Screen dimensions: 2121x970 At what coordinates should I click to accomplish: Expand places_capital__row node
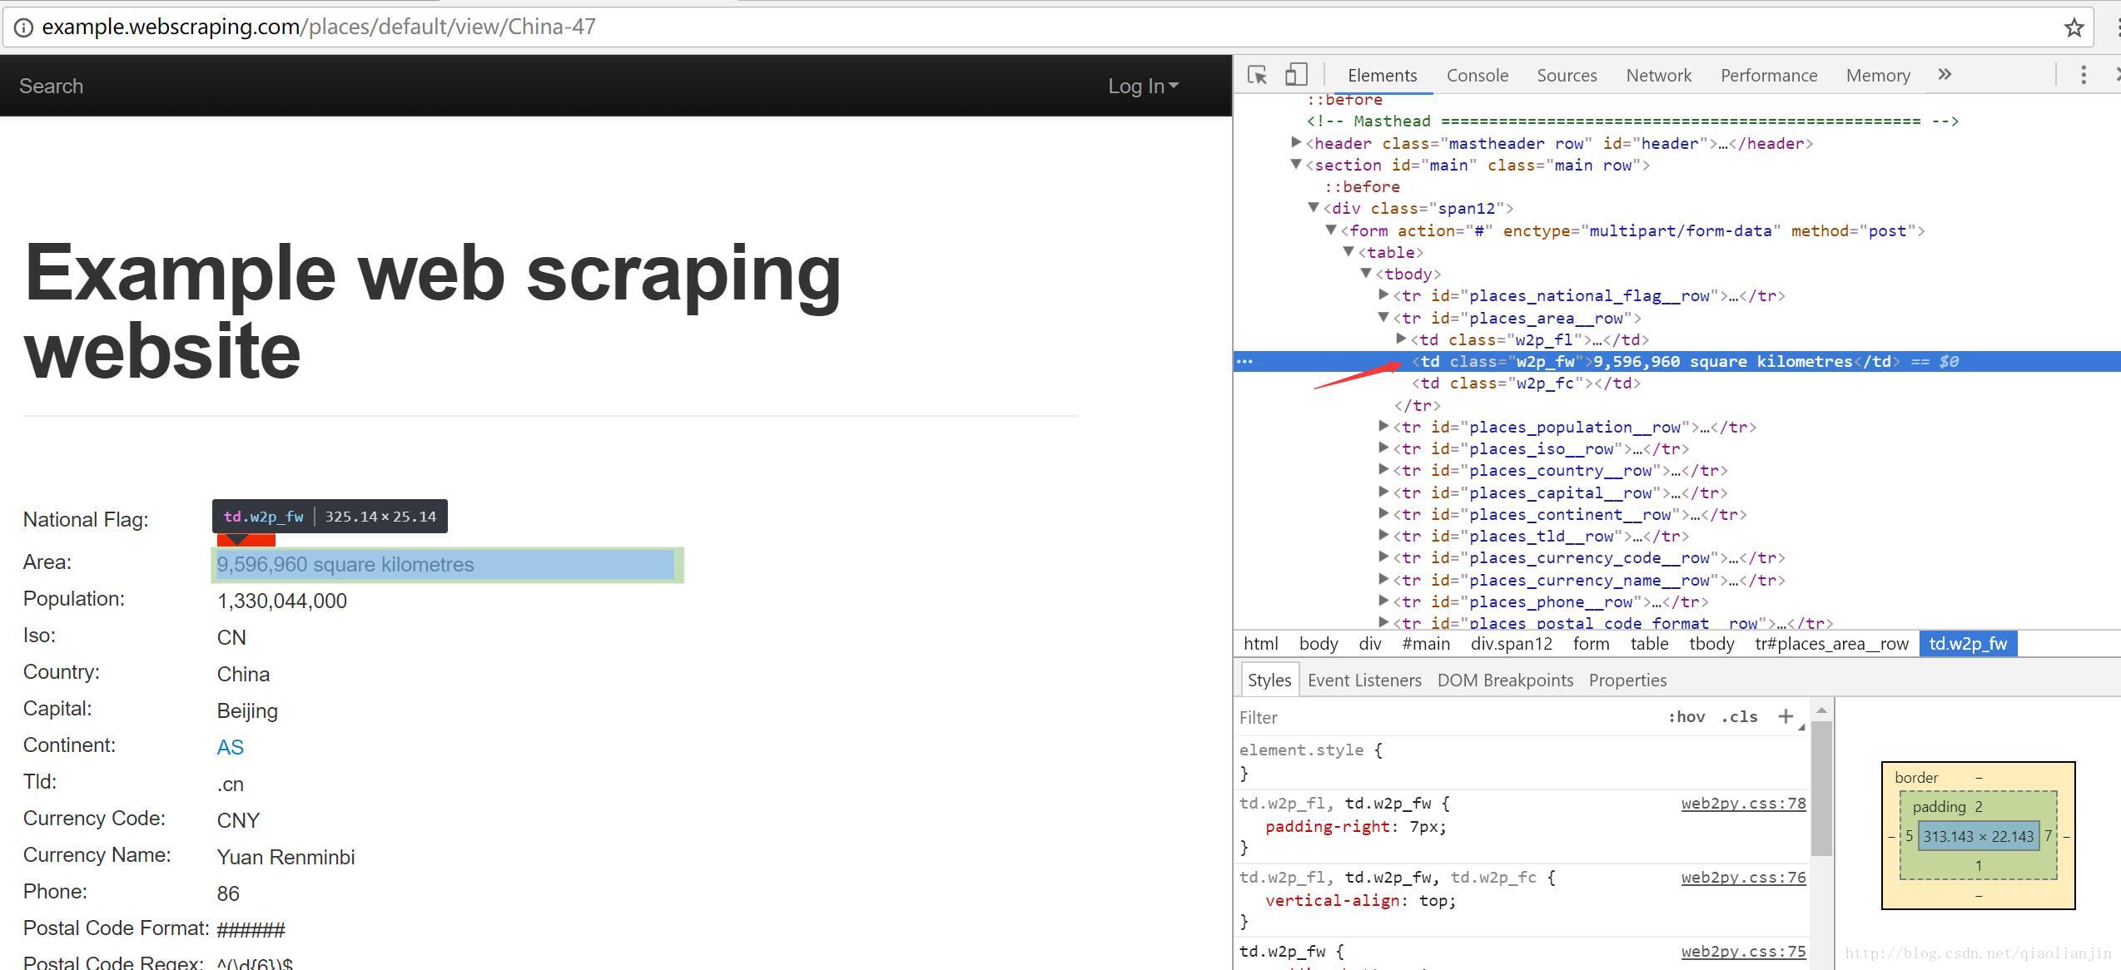[1383, 492]
